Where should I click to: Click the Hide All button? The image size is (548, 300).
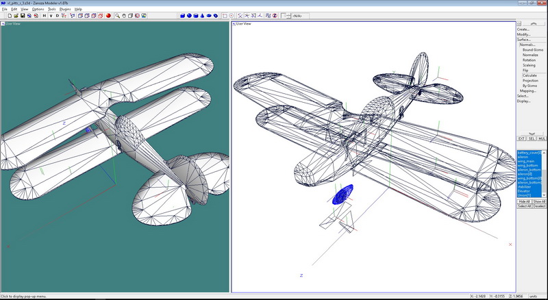pyautogui.click(x=524, y=201)
